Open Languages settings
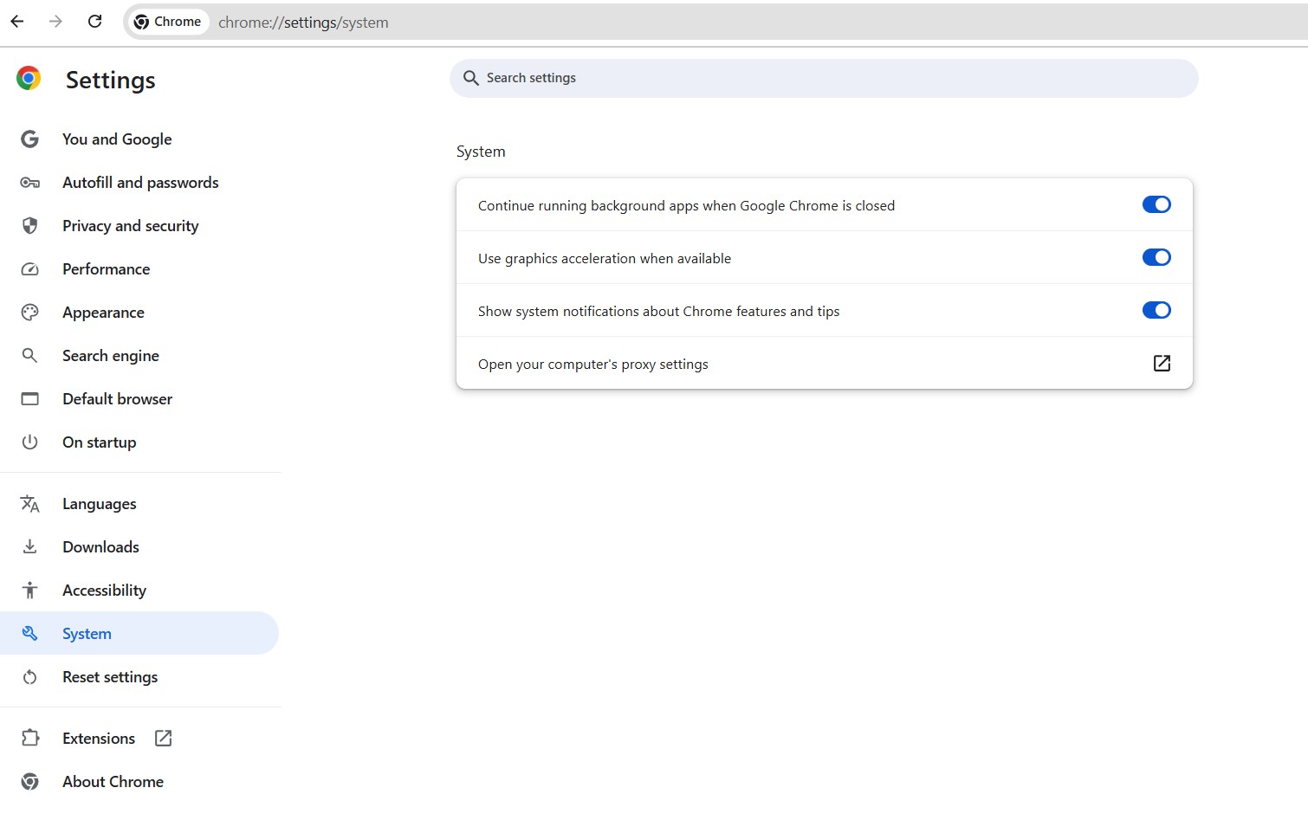 click(100, 504)
